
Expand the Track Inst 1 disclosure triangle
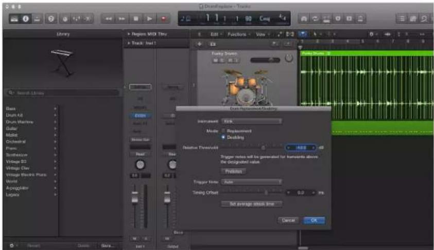click(x=129, y=43)
